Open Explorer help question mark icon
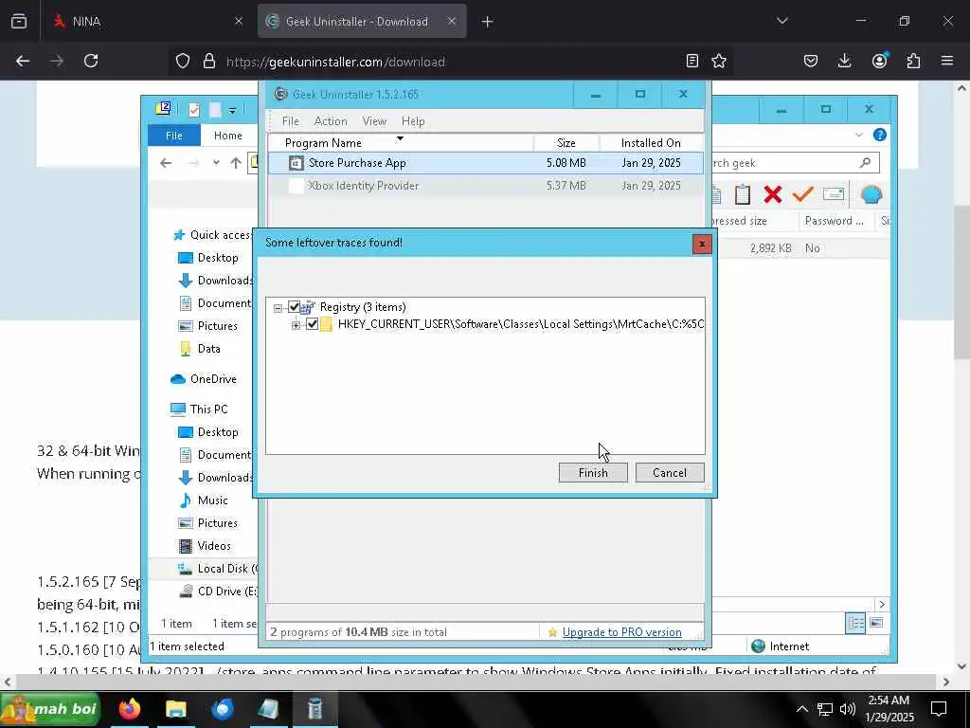 [x=879, y=135]
